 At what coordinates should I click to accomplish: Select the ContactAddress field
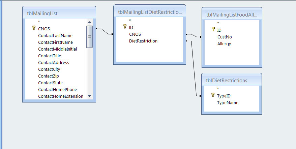[53, 62]
